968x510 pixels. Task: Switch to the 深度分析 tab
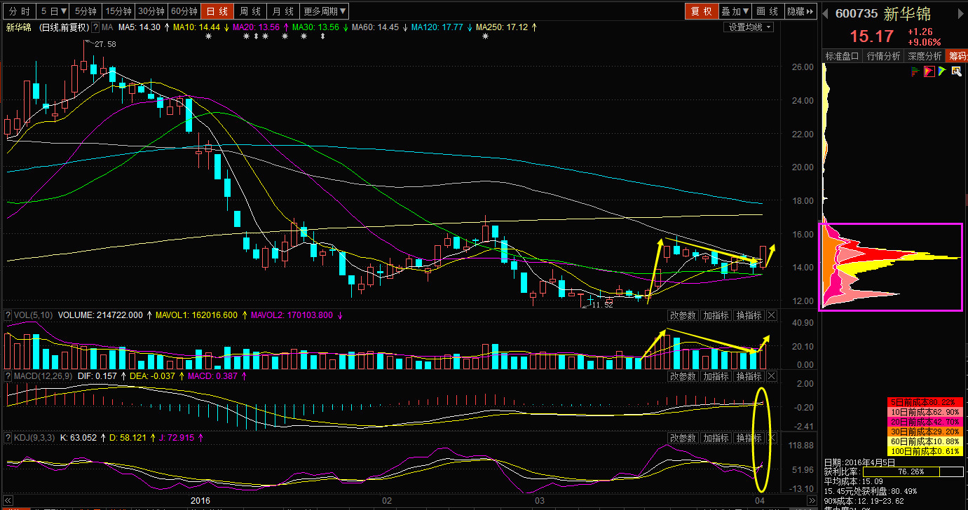pos(925,56)
